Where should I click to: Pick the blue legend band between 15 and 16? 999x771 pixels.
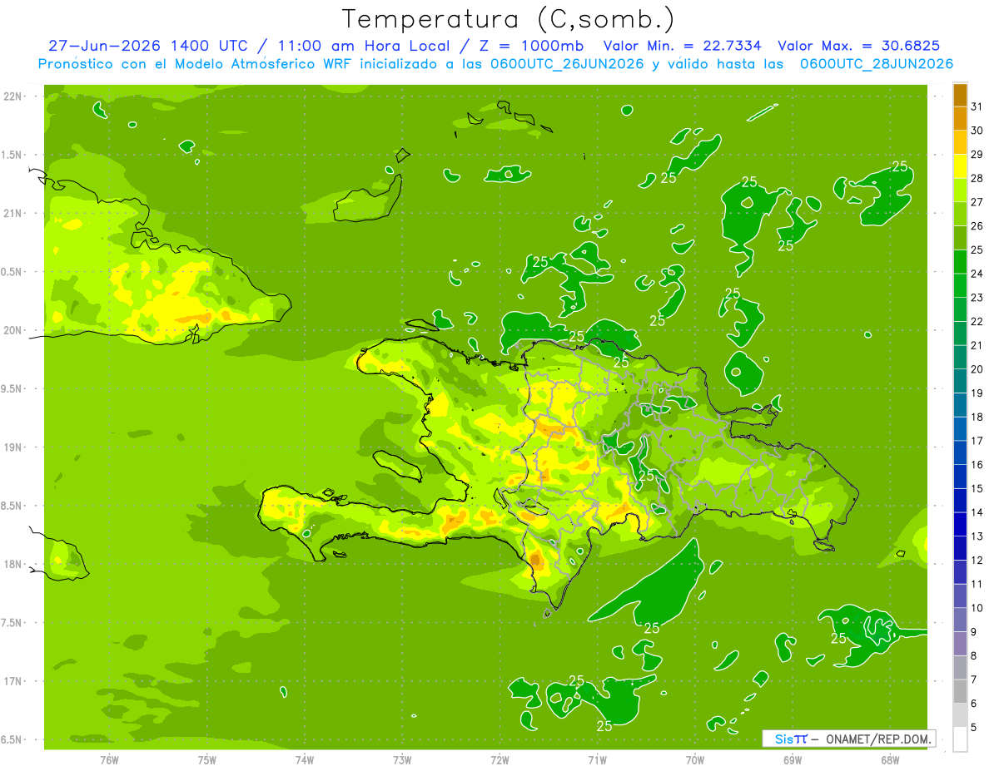tap(960, 477)
